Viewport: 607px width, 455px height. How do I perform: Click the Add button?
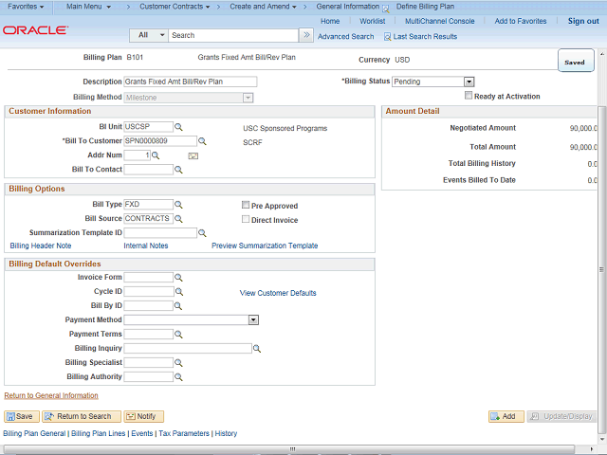tap(506, 416)
